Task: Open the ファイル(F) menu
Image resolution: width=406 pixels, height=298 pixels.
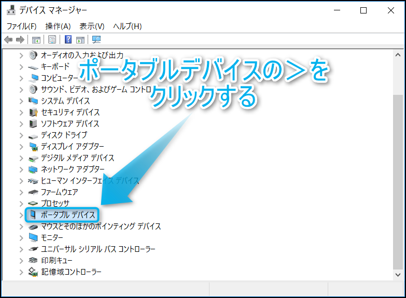Action: coord(21,26)
